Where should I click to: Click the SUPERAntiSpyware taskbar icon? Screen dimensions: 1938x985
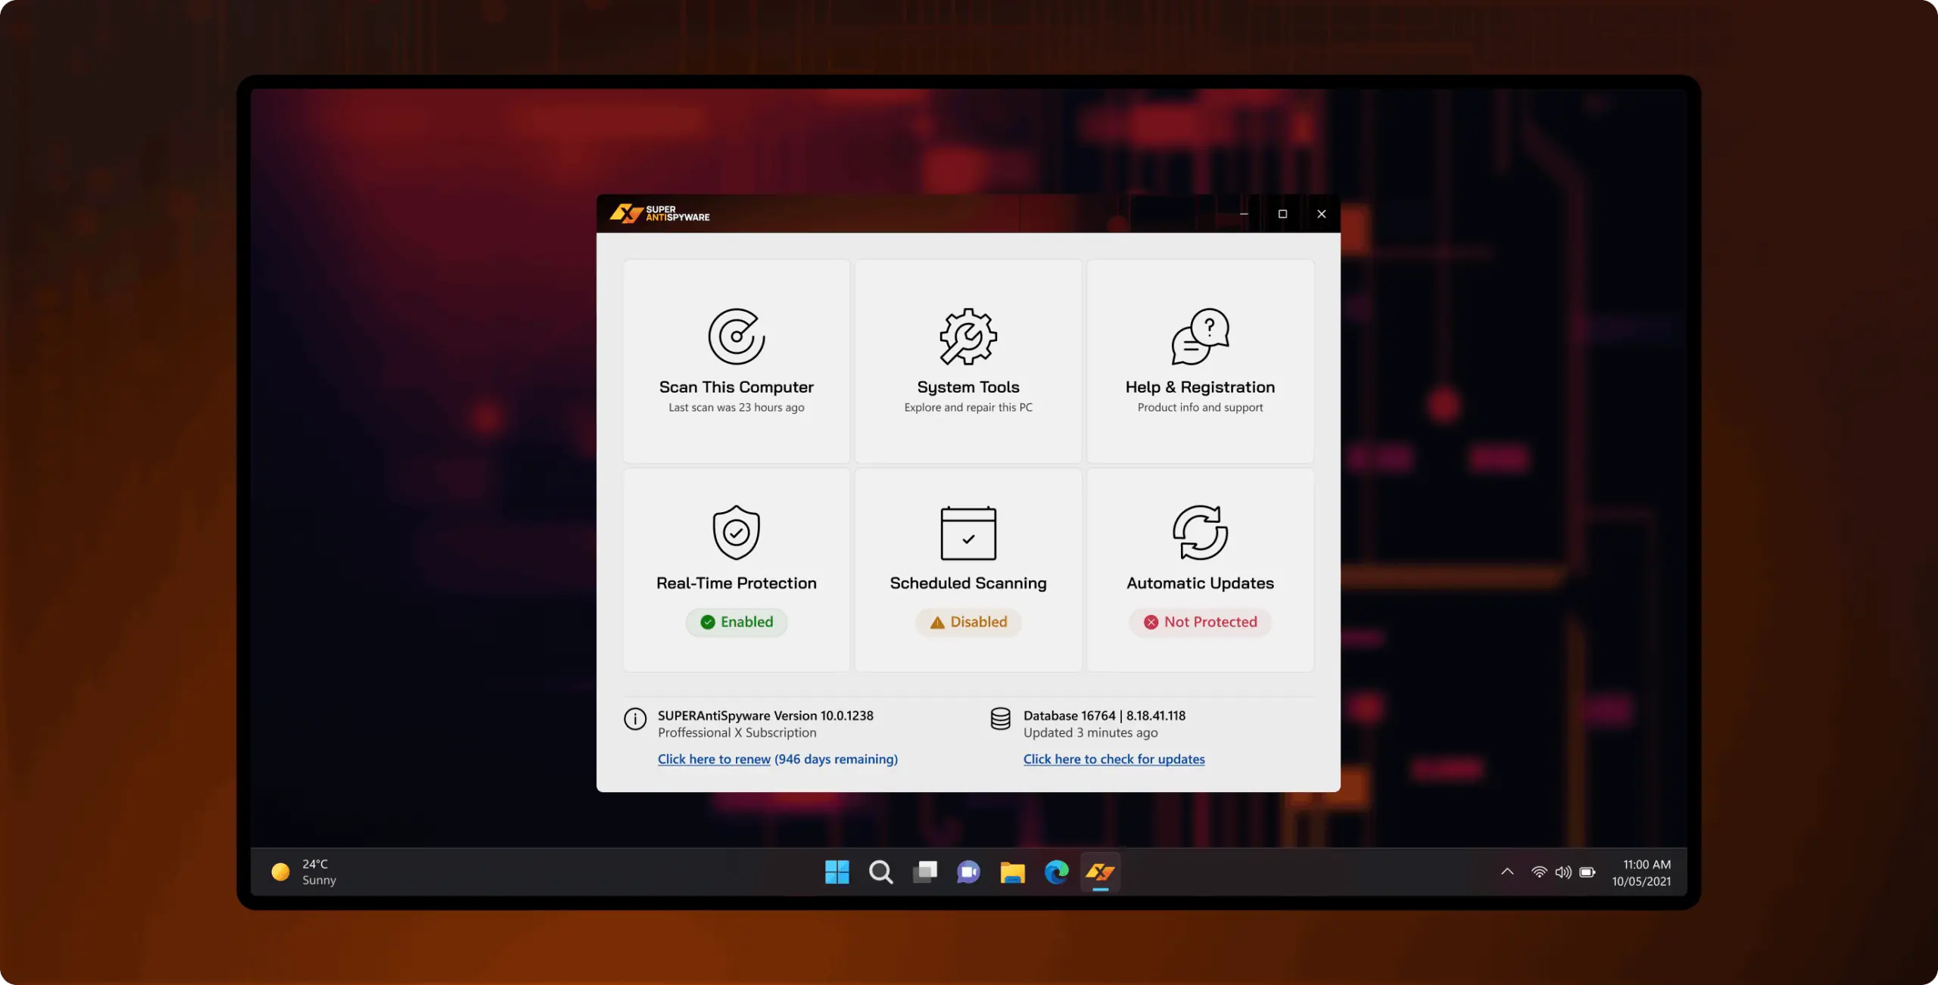(1100, 872)
